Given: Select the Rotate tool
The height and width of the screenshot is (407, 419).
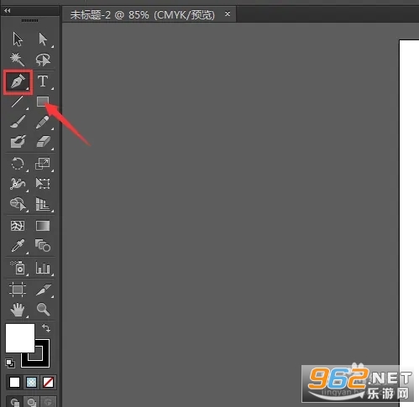Looking at the screenshot, I should pos(18,164).
